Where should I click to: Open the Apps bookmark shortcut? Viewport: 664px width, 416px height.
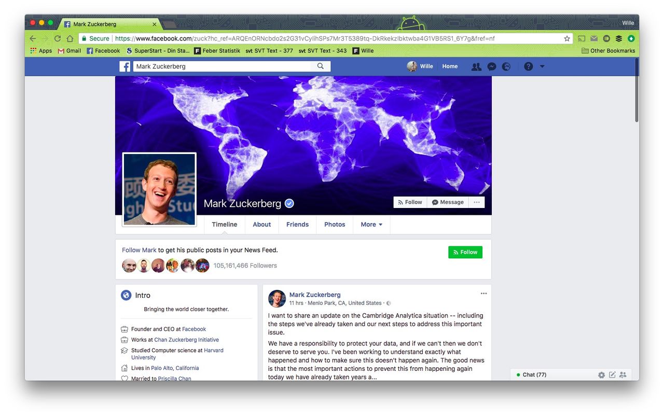coord(41,51)
